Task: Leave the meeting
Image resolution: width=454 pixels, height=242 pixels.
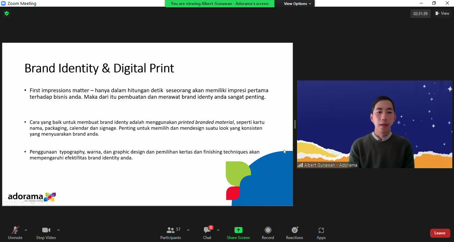Action: (440, 233)
